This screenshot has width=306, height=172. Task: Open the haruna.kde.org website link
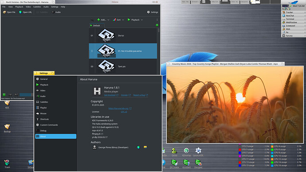(x=120, y=109)
